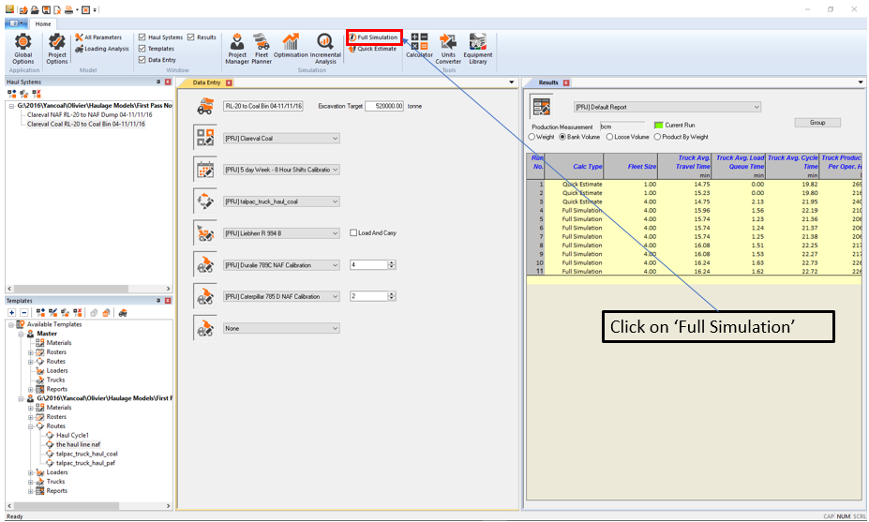Image resolution: width=869 pixels, height=522 pixels.
Task: Open the Default Report dropdown
Action: point(667,108)
